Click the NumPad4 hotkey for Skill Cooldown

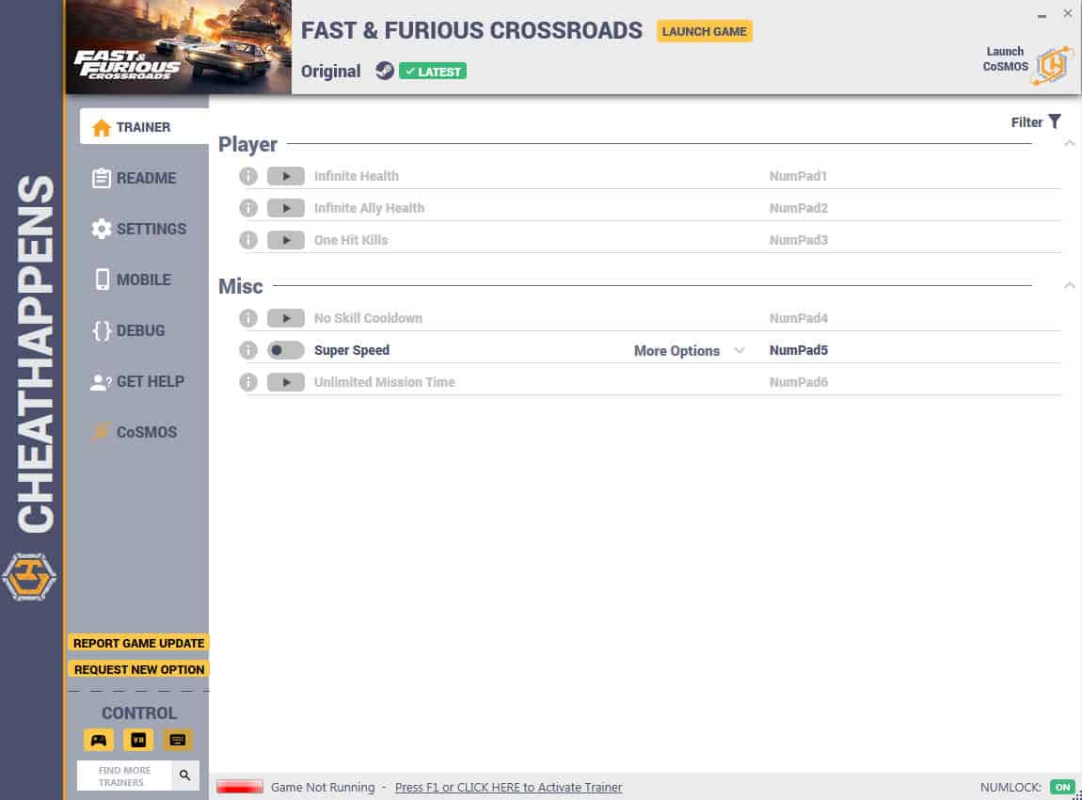799,318
